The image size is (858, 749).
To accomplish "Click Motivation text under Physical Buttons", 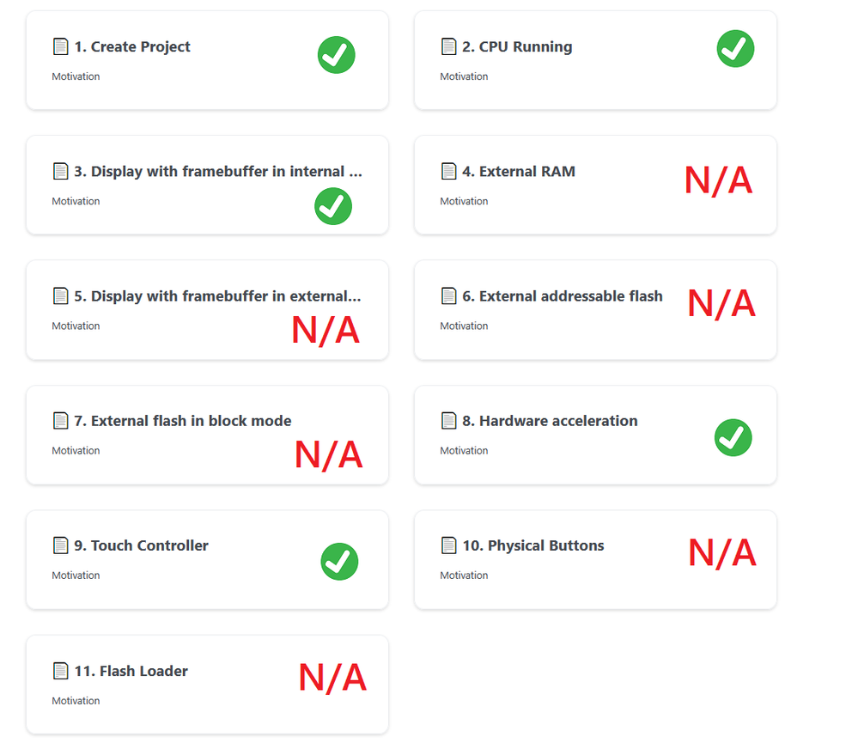I will pyautogui.click(x=464, y=575).
